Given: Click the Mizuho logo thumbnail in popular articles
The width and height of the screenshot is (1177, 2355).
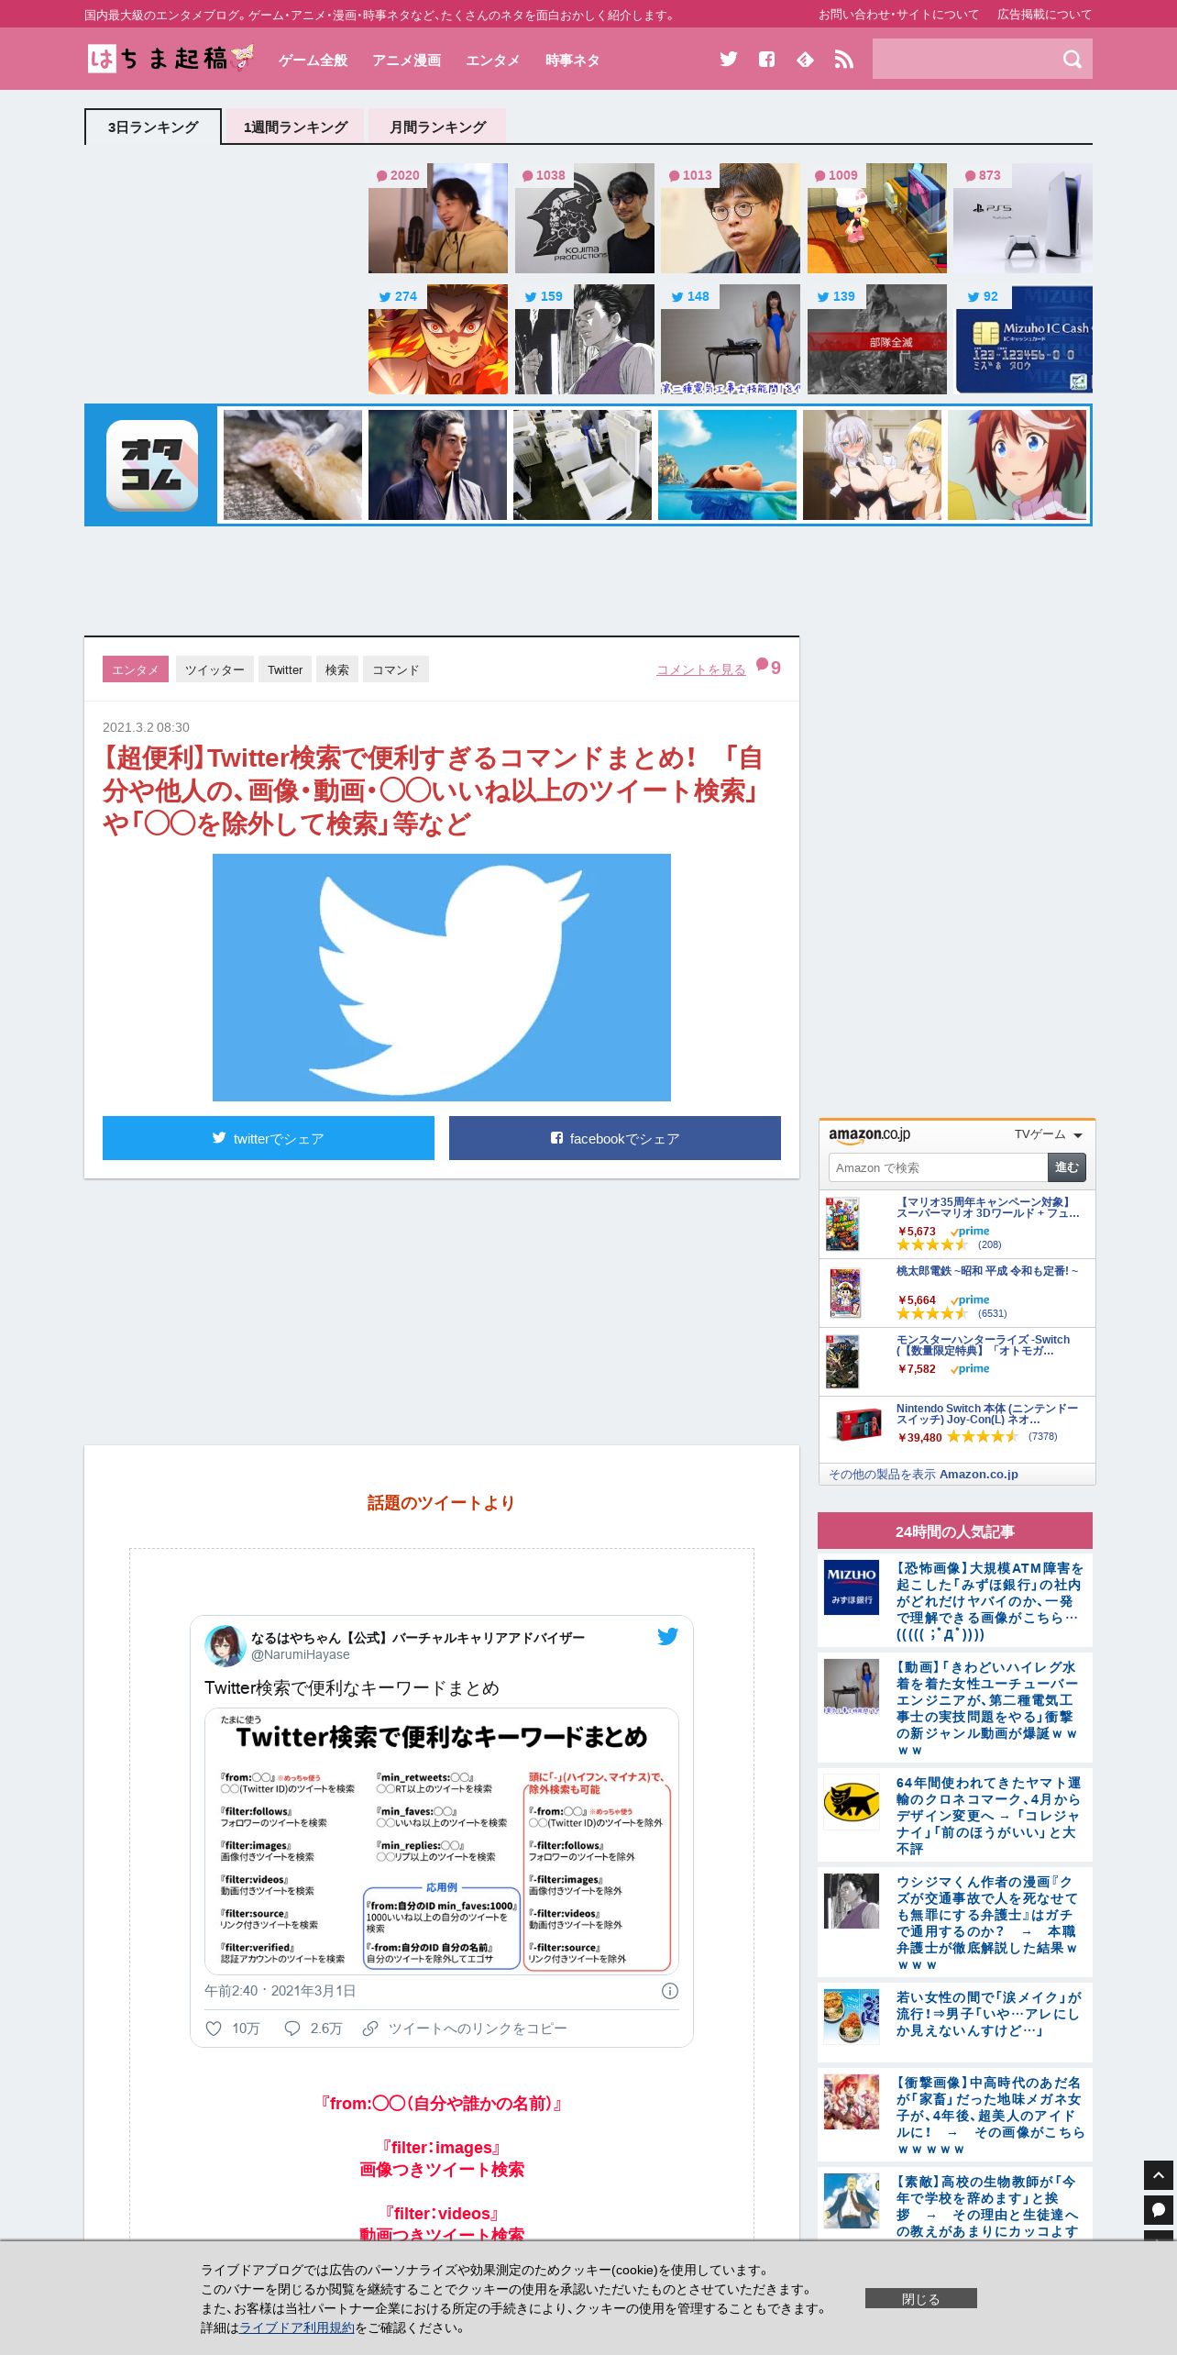Looking at the screenshot, I should [852, 1587].
